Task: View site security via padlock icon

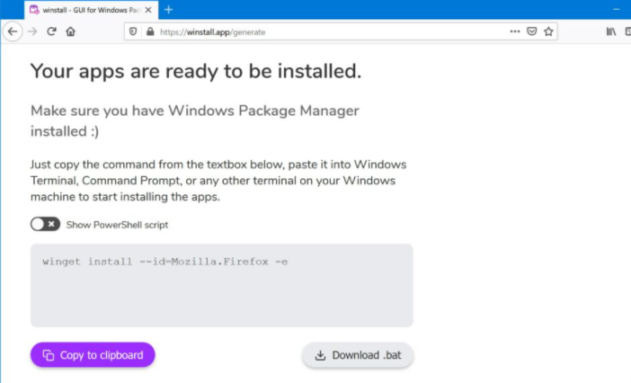Action: coord(150,31)
